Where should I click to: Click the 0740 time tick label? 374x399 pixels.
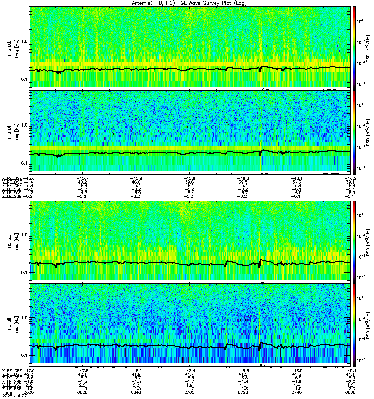coord(297,392)
